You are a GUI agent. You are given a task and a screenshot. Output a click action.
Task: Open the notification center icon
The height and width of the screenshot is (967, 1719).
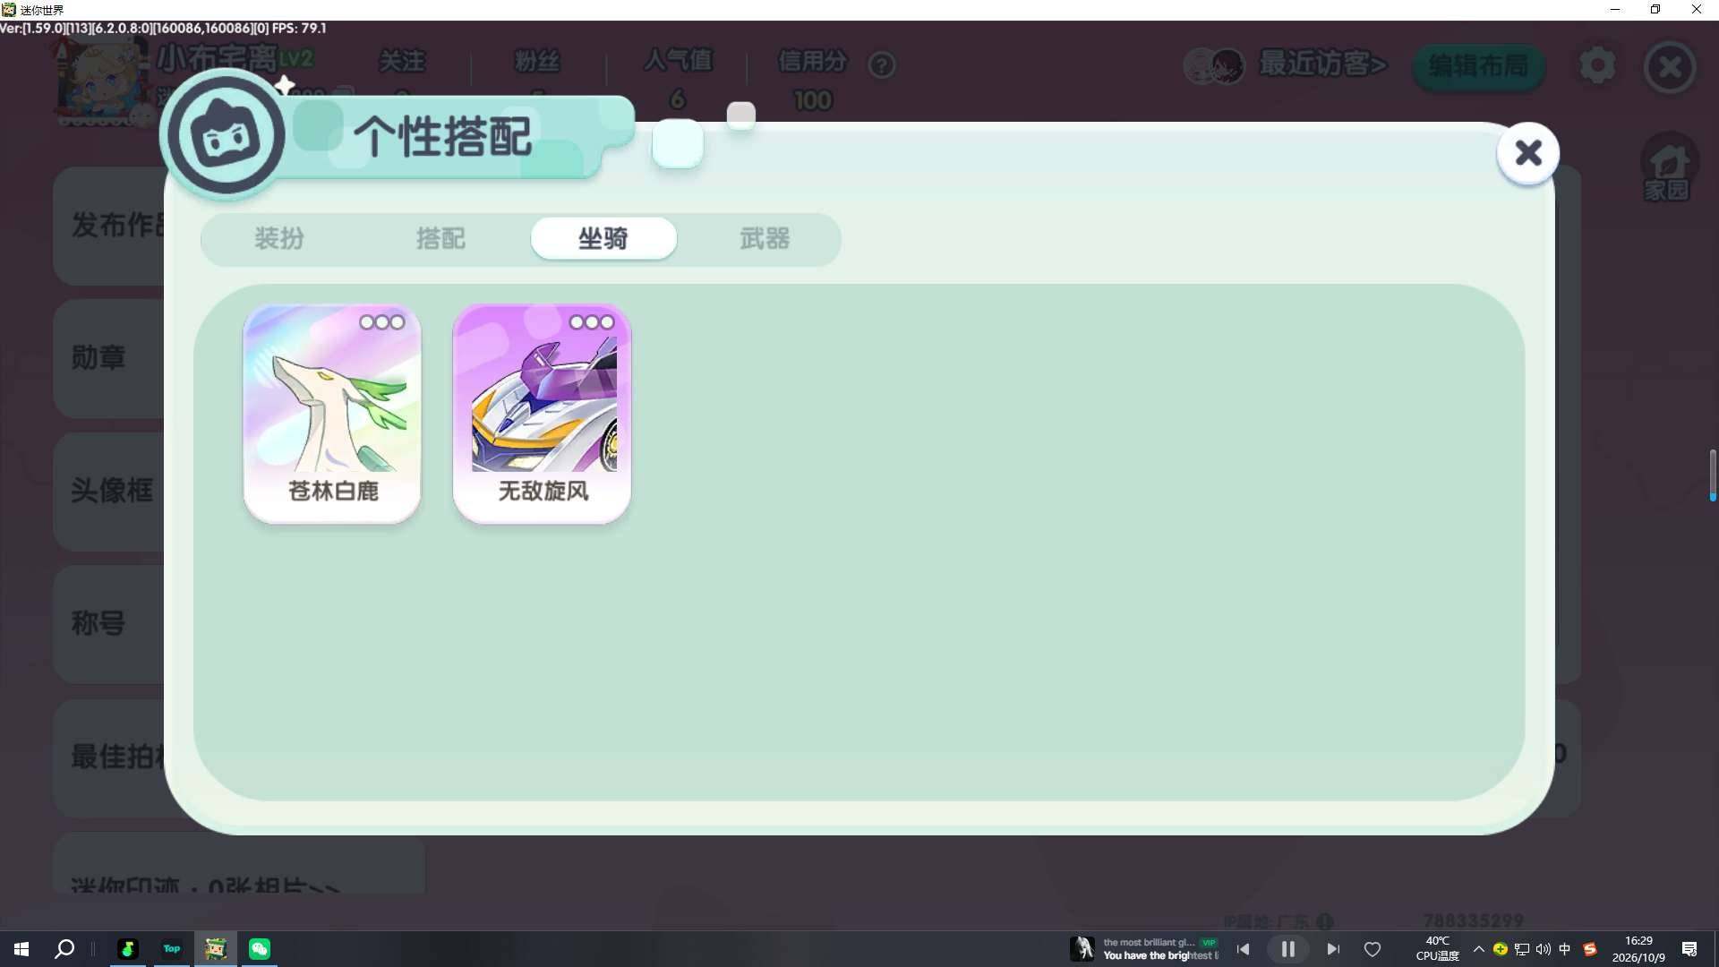pyautogui.click(x=1689, y=949)
